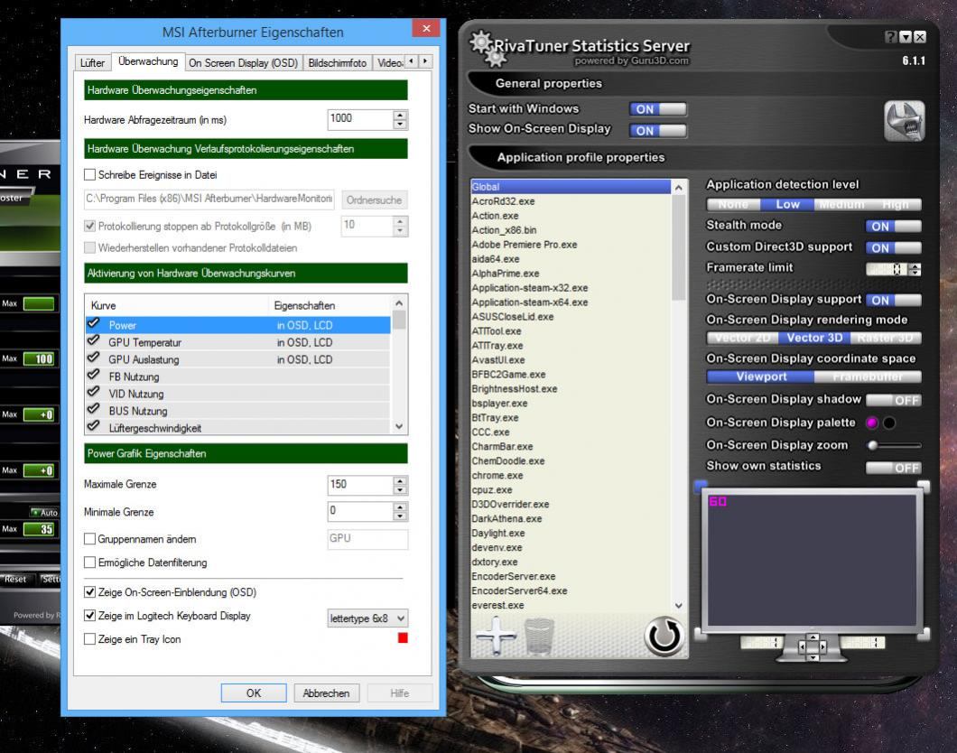Pick the magenta OSD palette color
This screenshot has height=753, width=957.
[x=871, y=423]
